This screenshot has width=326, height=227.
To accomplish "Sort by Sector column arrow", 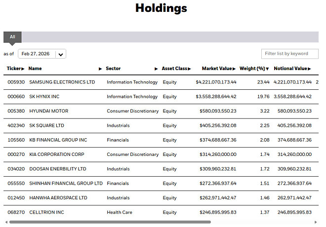I will 156,69.
